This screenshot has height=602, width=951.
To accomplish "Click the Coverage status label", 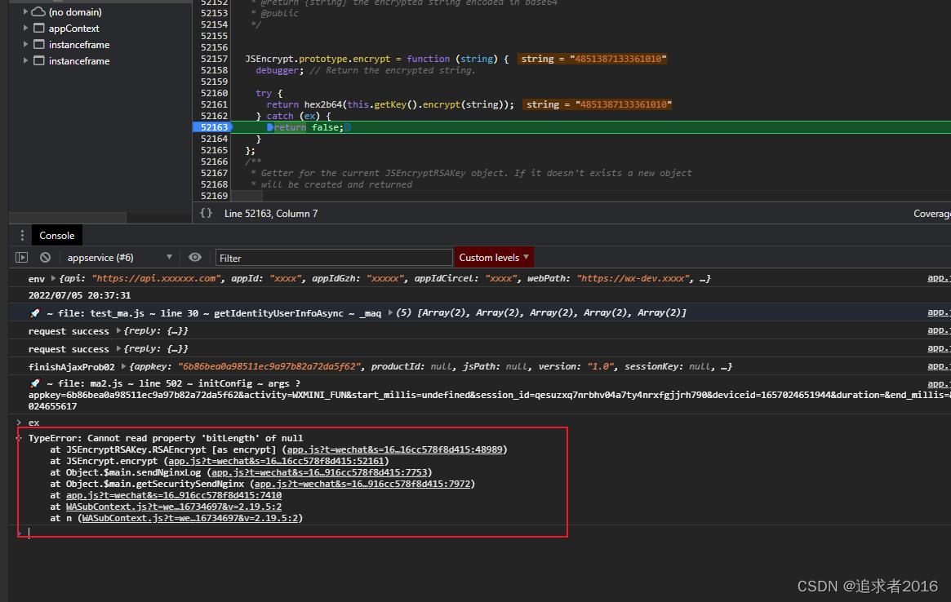I will tap(931, 214).
